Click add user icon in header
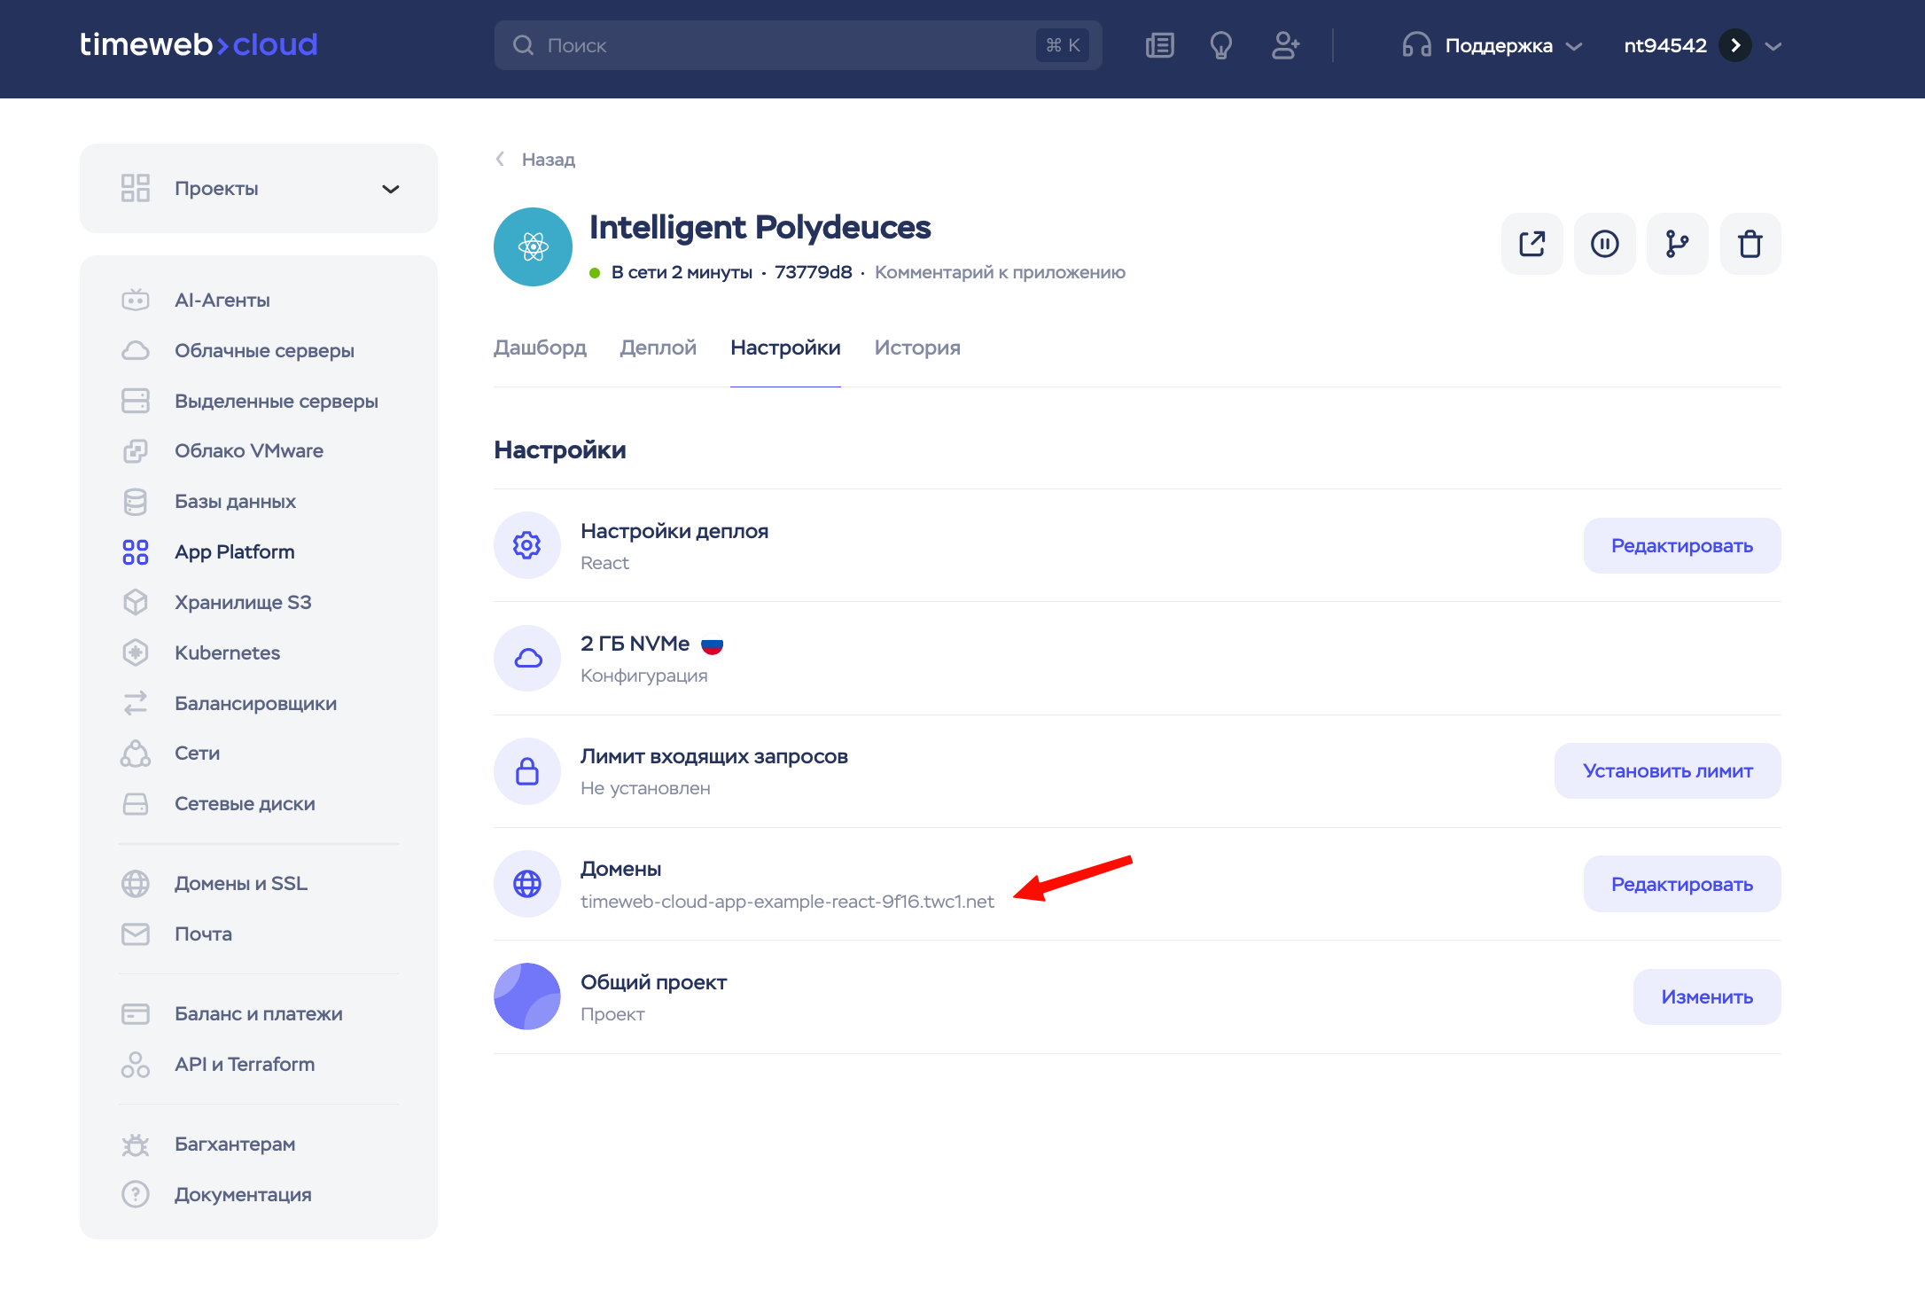The width and height of the screenshot is (1925, 1289). click(1285, 45)
